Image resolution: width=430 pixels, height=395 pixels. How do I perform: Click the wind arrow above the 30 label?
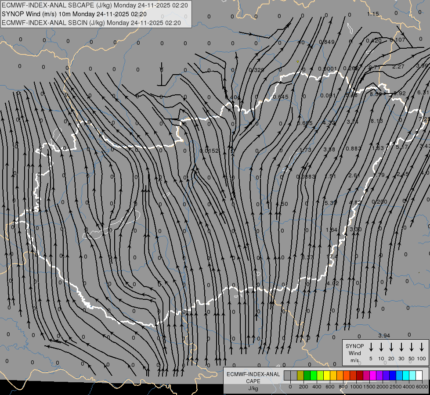tap(401, 347)
